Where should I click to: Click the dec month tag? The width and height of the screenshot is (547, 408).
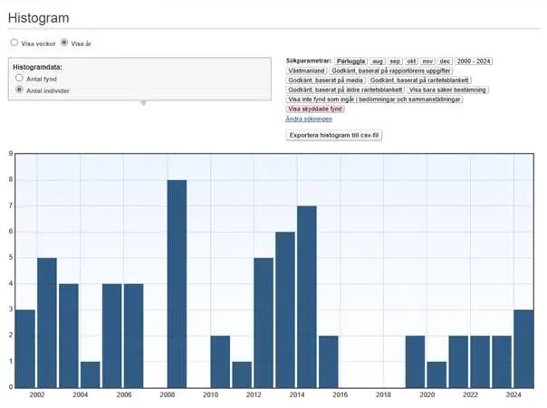point(445,61)
